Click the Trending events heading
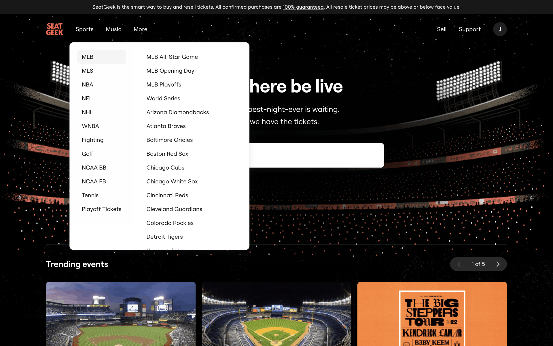This screenshot has width=553, height=346. pos(77,264)
